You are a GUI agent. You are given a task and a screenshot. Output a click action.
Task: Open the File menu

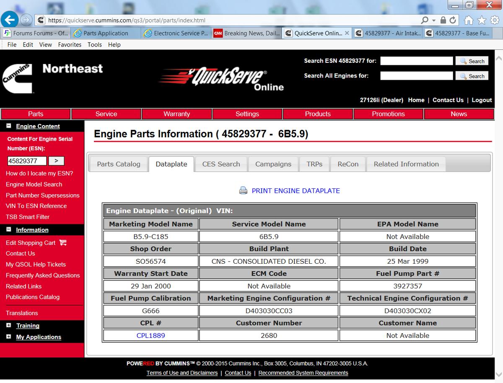tap(12, 44)
